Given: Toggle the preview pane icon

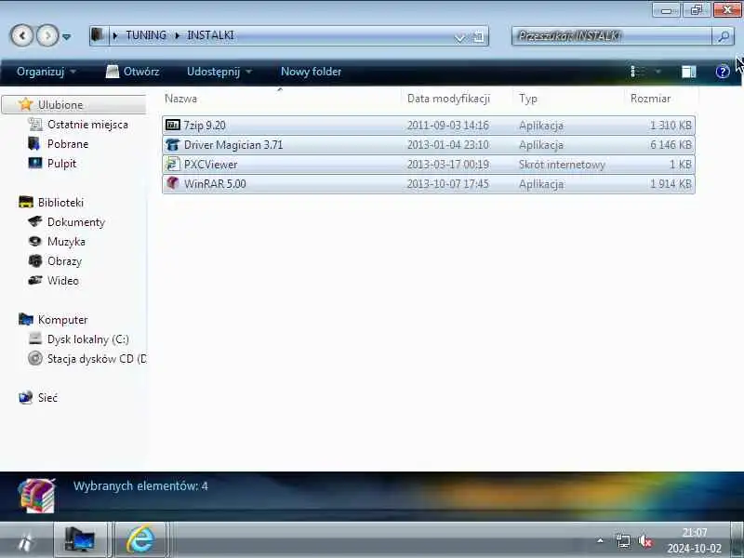Looking at the screenshot, I should click(688, 72).
